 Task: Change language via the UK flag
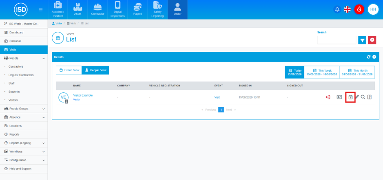pyautogui.click(x=347, y=9)
